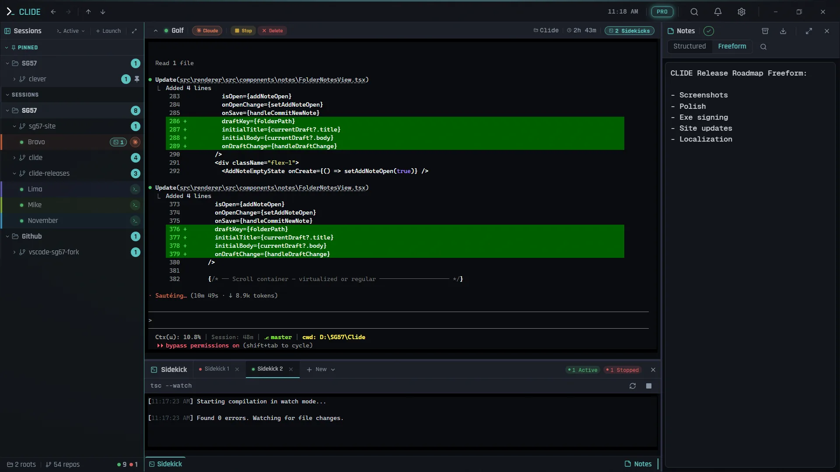The image size is (840, 472).
Task: Click the back navigation arrow
Action: (x=53, y=12)
